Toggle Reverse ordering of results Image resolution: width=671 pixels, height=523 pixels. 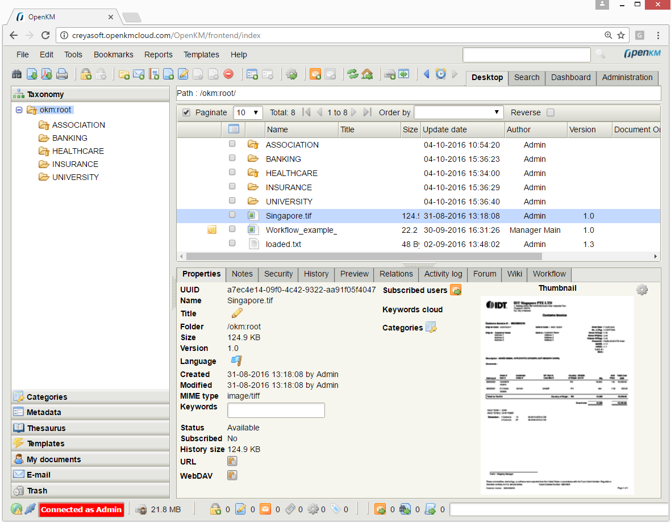point(550,112)
